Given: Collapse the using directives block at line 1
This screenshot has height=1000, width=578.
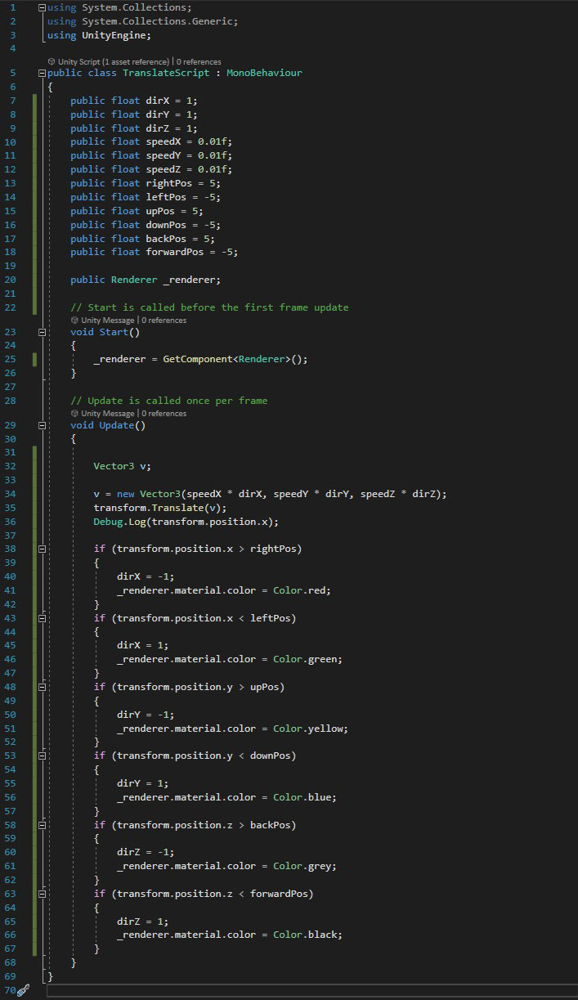Looking at the screenshot, I should [42, 7].
